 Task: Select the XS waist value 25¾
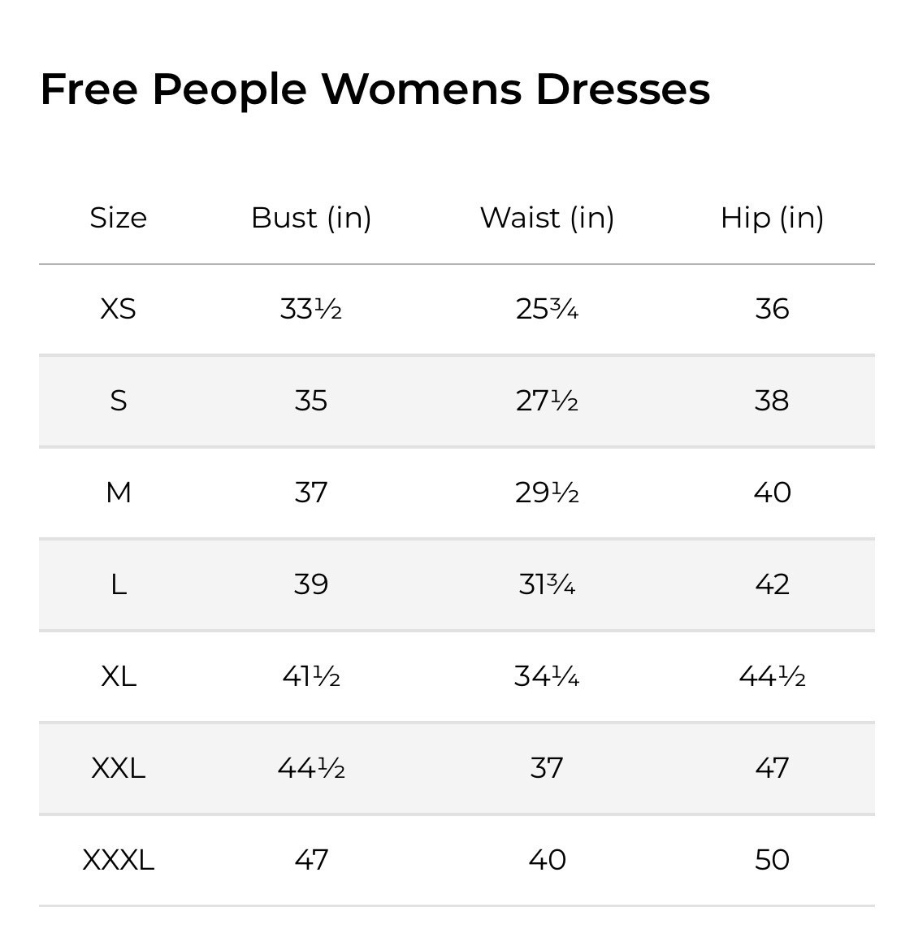(x=547, y=310)
